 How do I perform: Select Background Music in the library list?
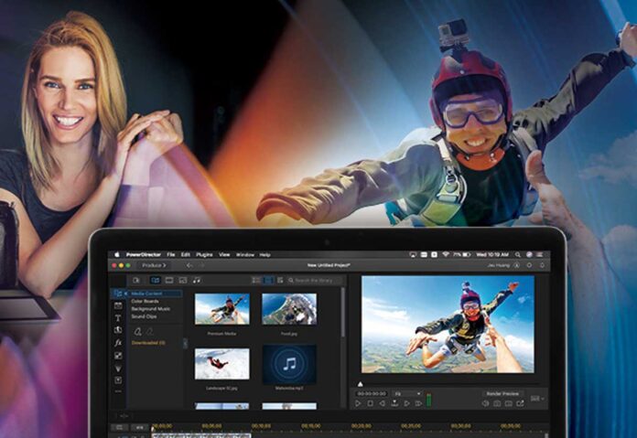point(151,309)
